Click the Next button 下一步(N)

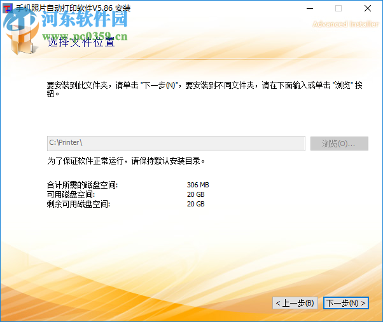346,303
